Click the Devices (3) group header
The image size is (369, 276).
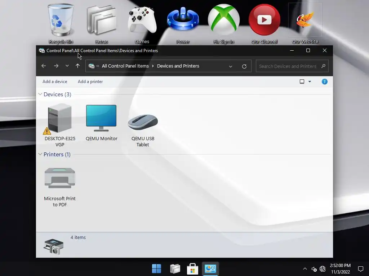pyautogui.click(x=57, y=95)
